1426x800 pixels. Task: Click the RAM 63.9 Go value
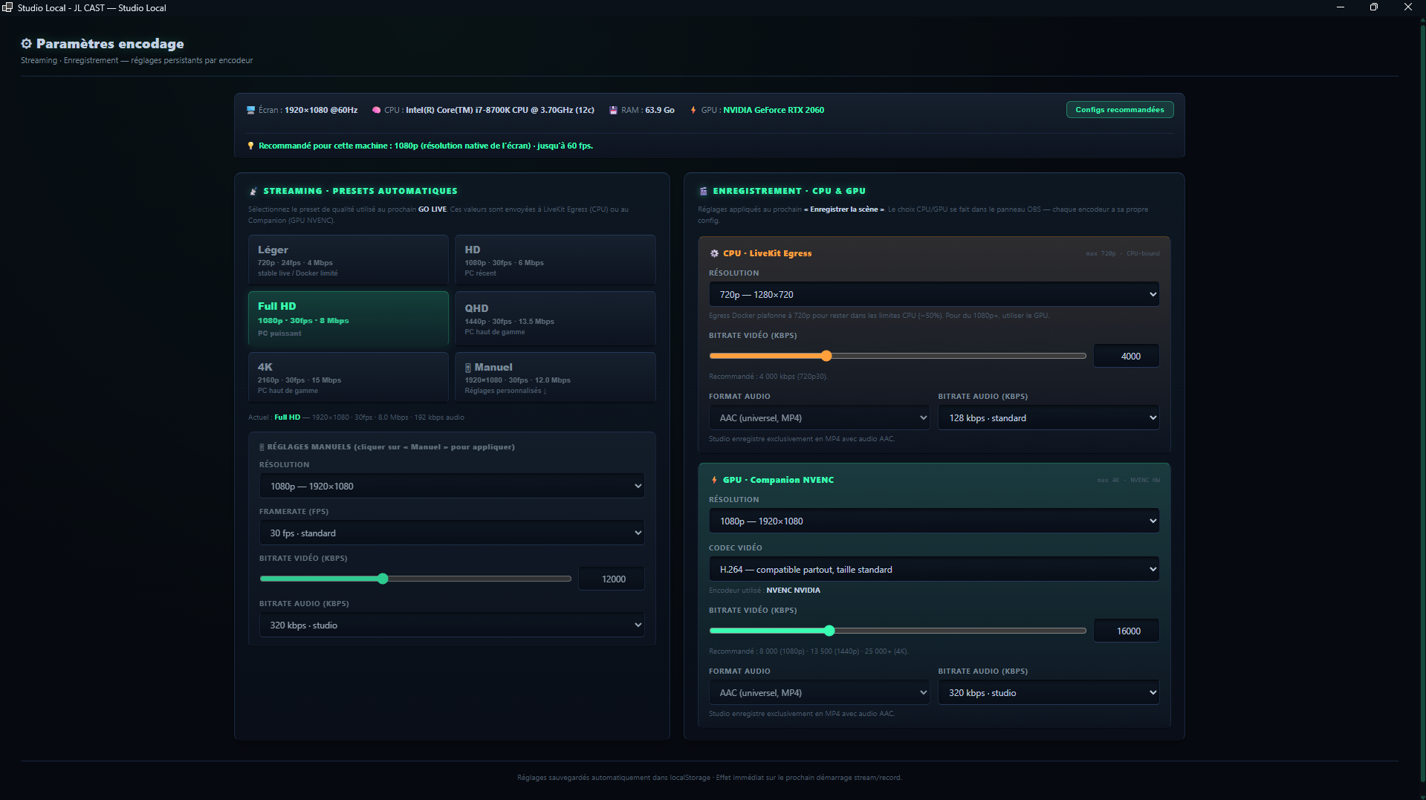tap(659, 110)
